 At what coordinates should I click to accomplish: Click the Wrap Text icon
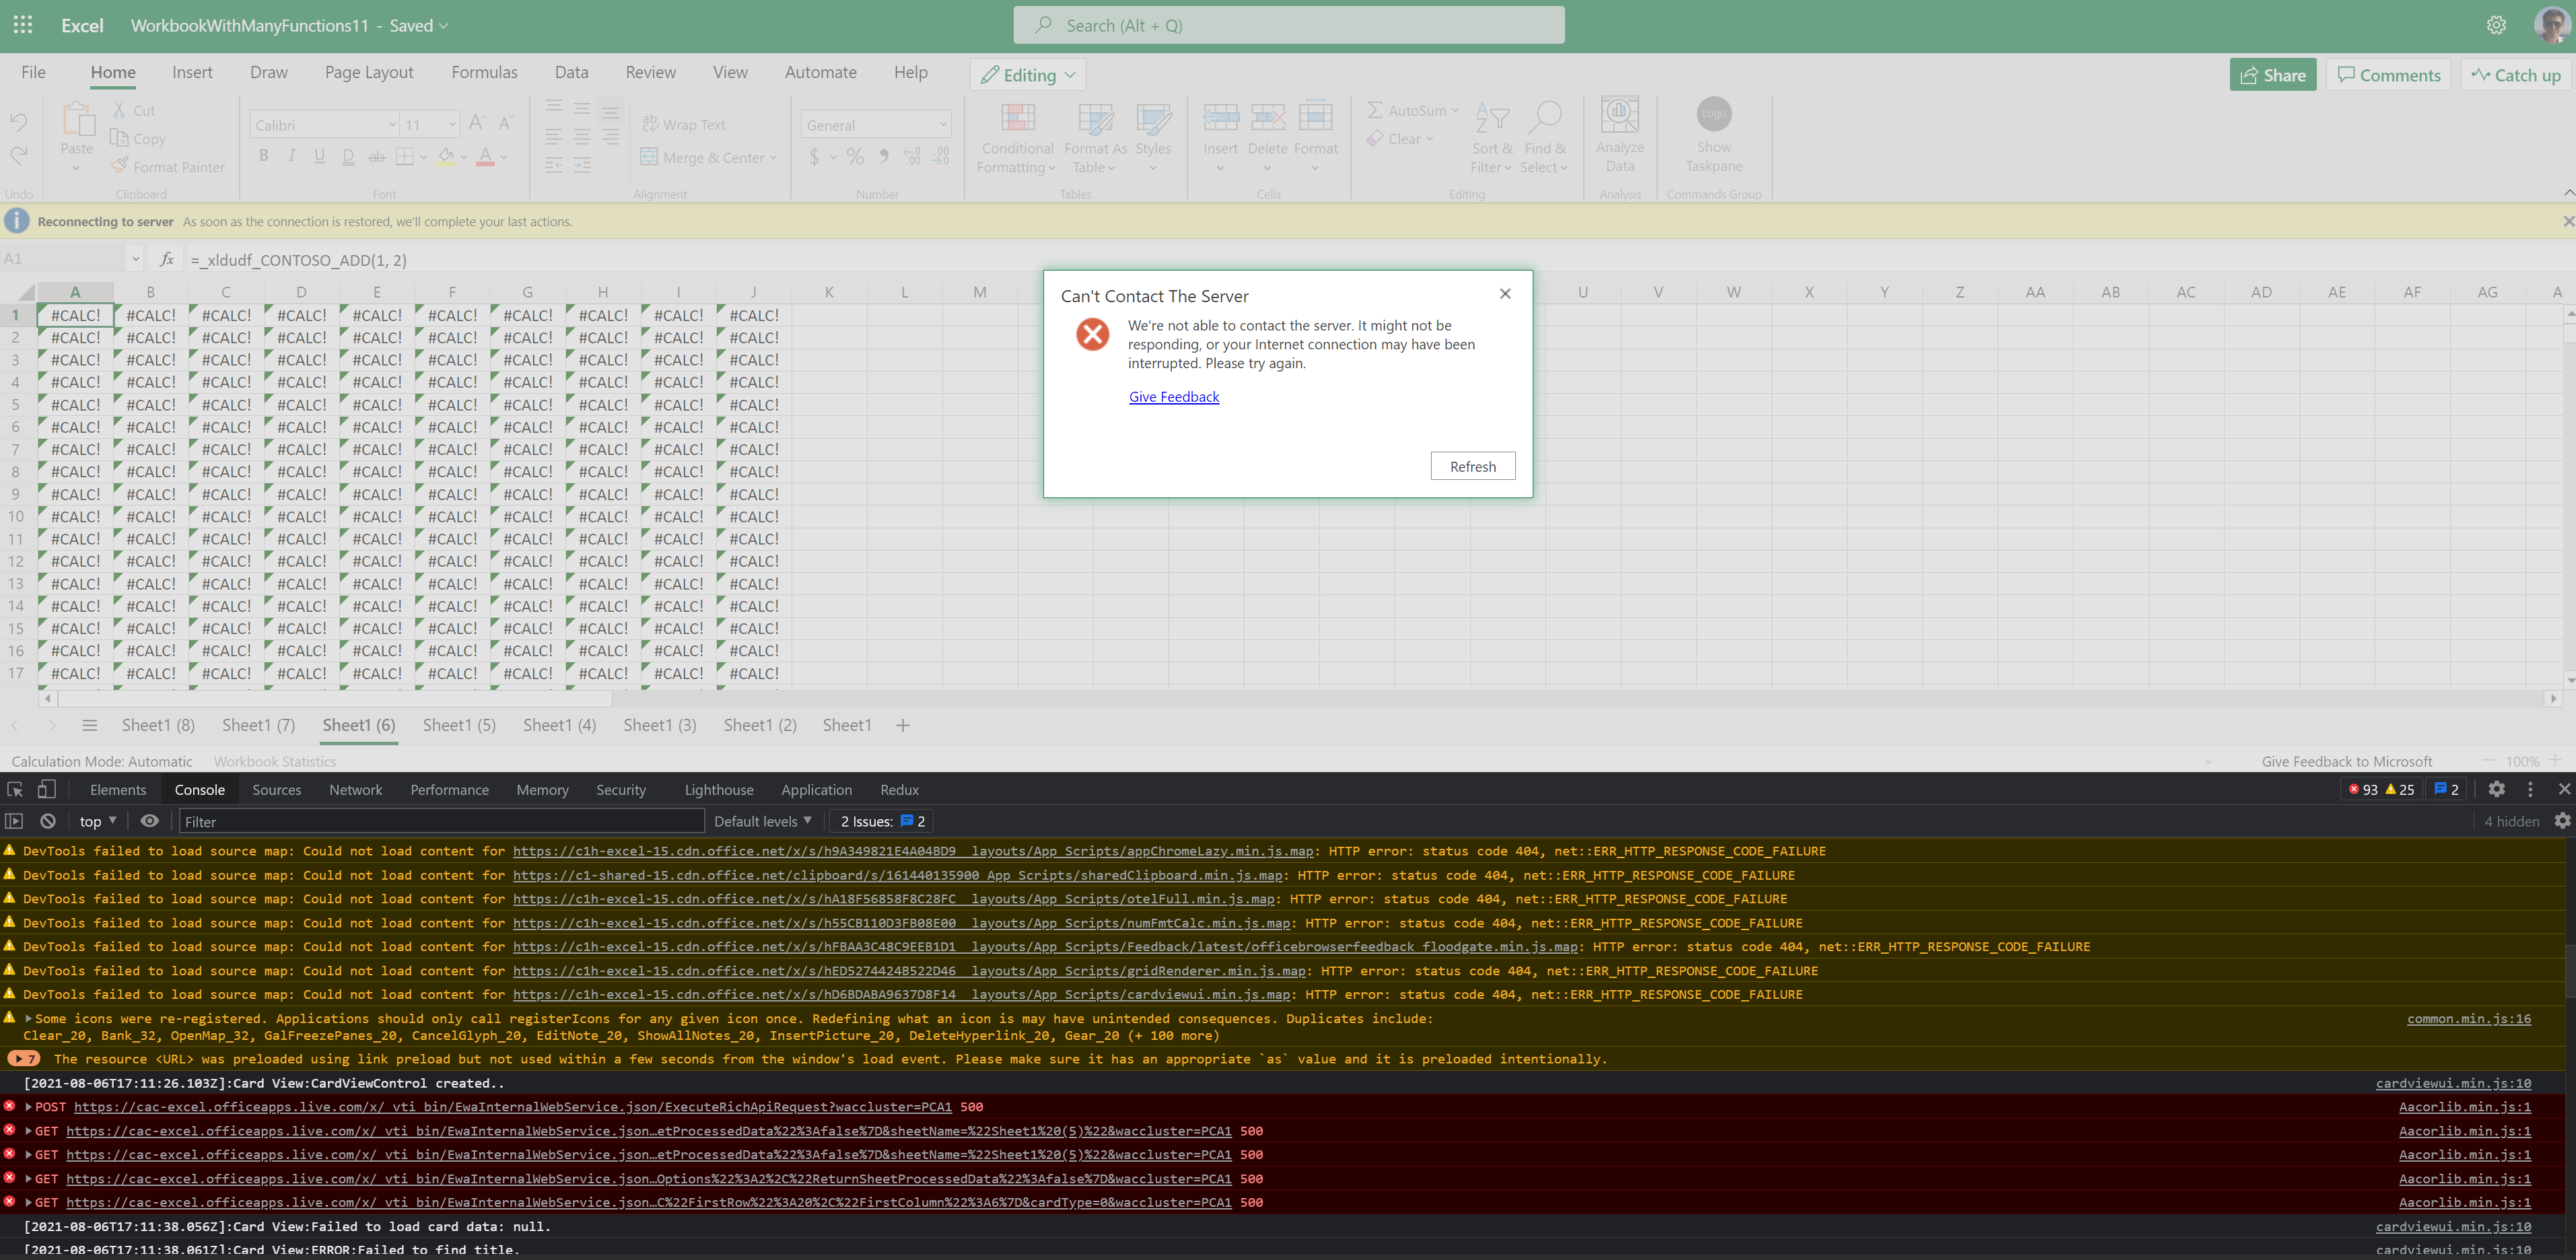651,123
